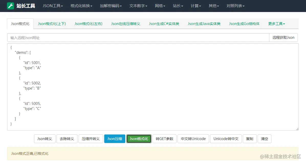
Task: Click the 清空 clear button
Action: point(265,139)
